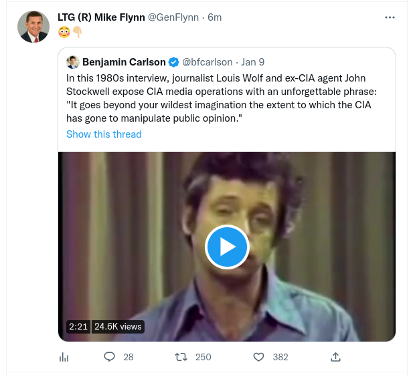Click Benjamin Carlson's small avatar

coord(73,62)
